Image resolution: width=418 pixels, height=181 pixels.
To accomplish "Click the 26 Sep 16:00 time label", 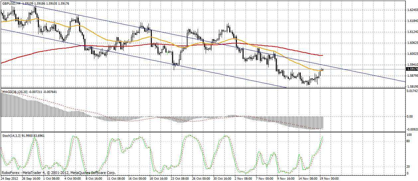I will click(x=31, y=179).
